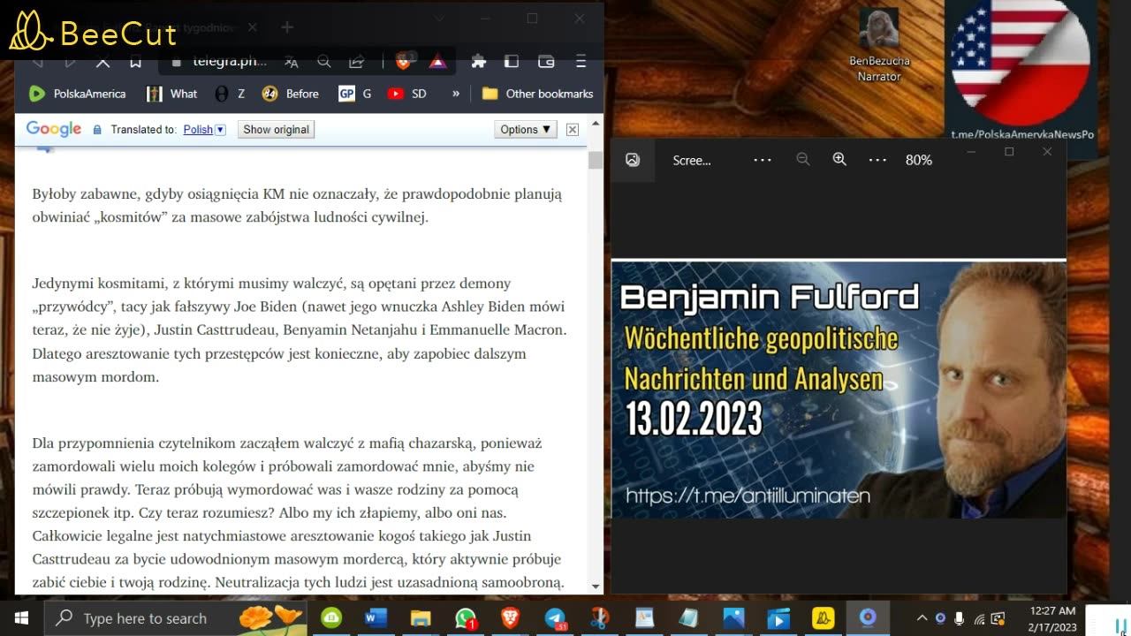Open a new browser tab with plus
Screen dimensions: 1131x636
[x=287, y=27]
